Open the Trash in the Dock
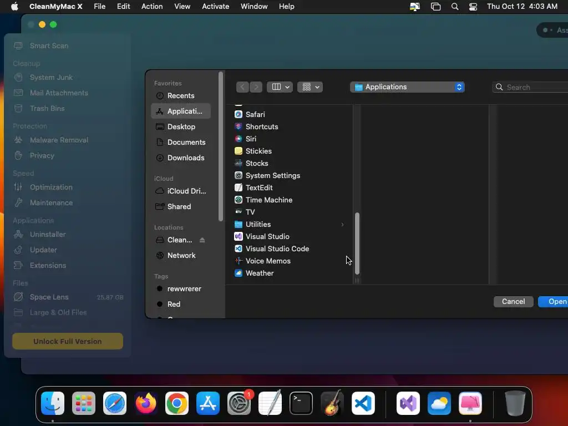The image size is (568, 426). (x=515, y=403)
